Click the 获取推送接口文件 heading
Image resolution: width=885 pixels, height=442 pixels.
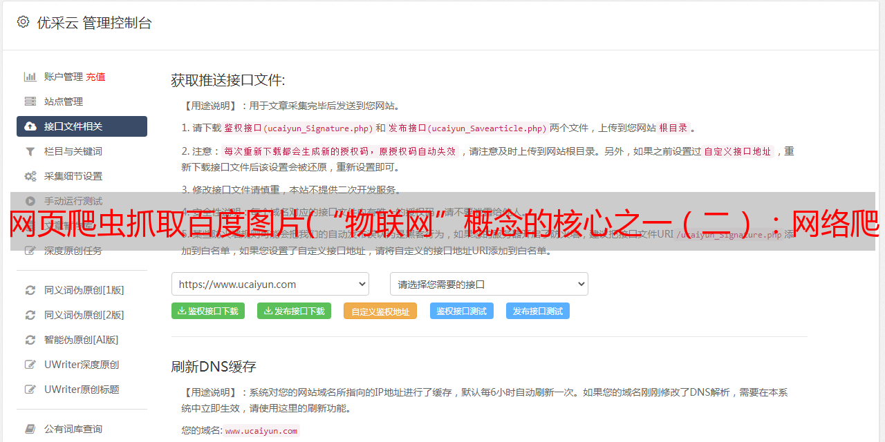(228, 80)
